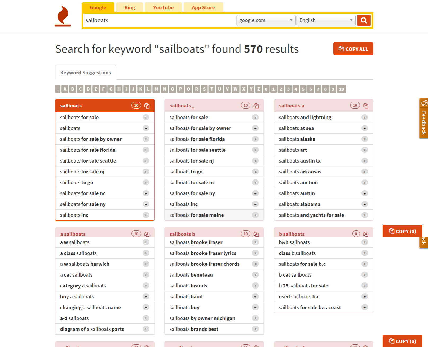
Task: Expand the English language dropdown
Action: click(x=326, y=20)
